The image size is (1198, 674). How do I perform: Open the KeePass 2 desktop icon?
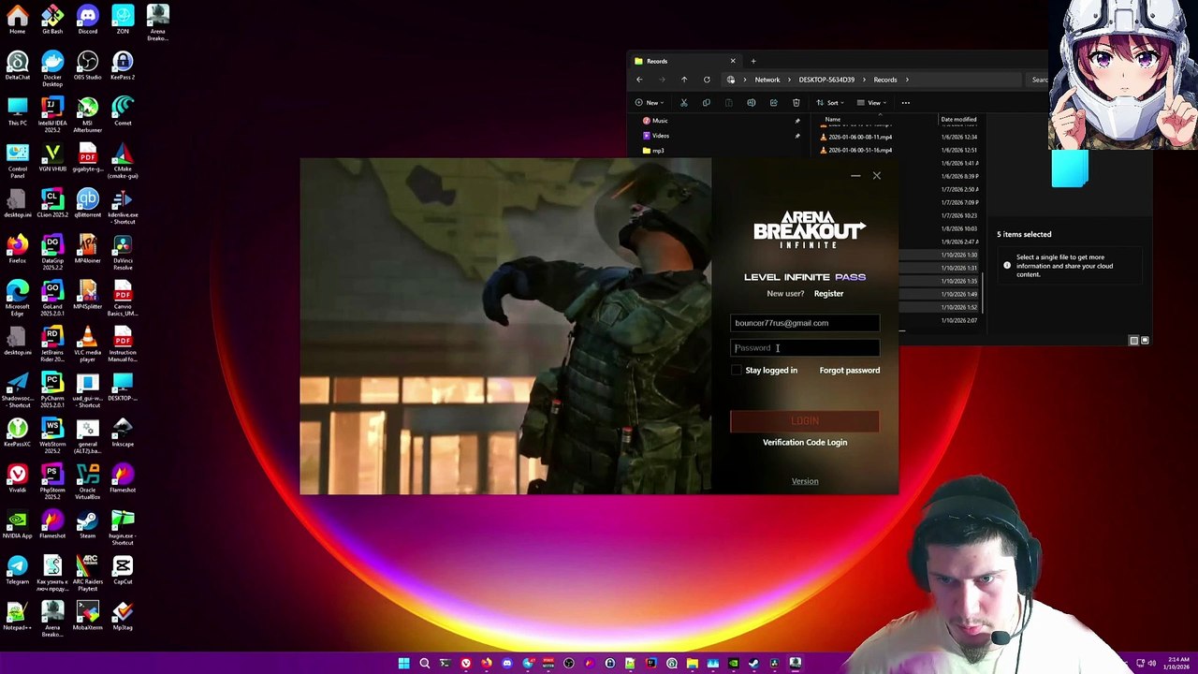[123, 66]
